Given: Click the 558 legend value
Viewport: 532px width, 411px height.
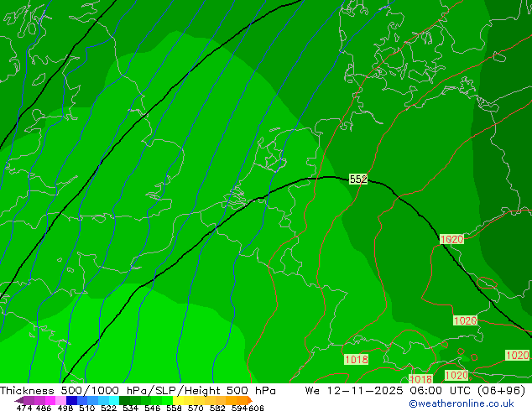Looking at the screenshot, I should click(174, 408).
